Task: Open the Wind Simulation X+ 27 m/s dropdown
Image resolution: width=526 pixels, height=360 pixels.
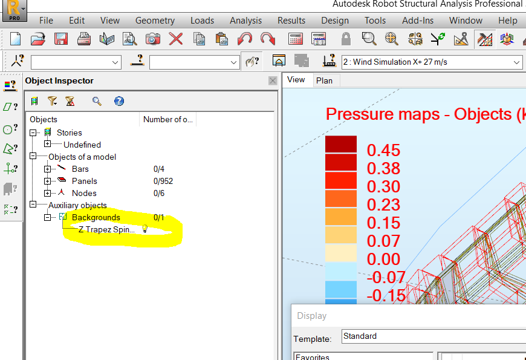Action: pos(515,62)
